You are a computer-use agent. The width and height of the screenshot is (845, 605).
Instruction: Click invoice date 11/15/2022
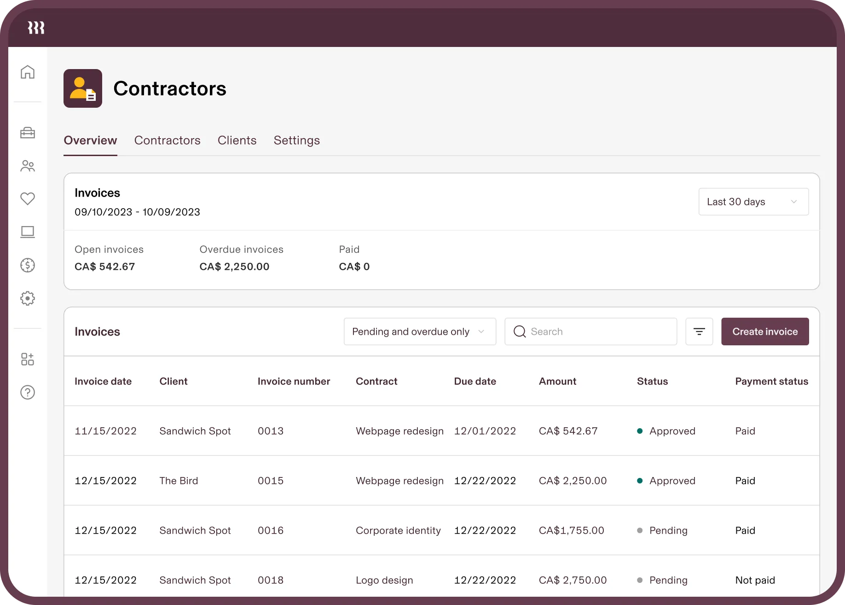click(105, 431)
